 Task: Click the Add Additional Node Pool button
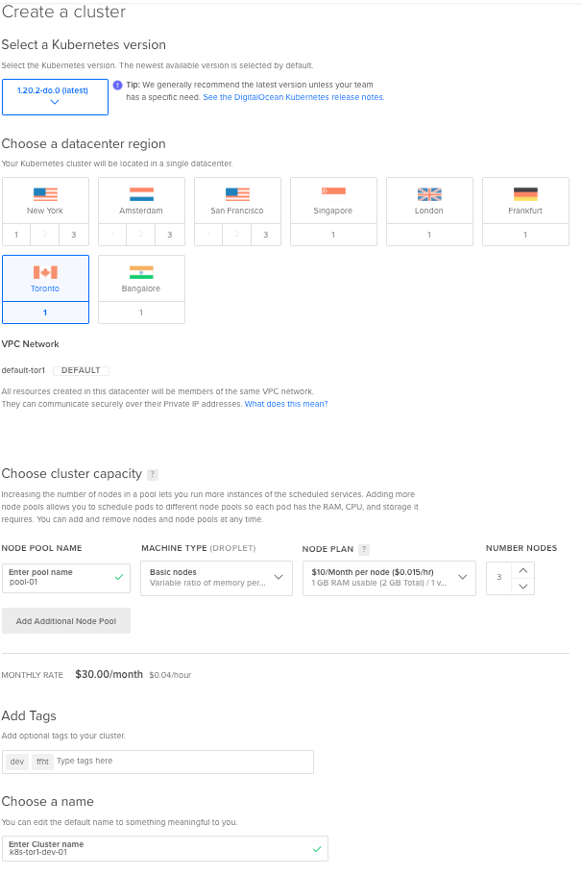pyautogui.click(x=66, y=621)
